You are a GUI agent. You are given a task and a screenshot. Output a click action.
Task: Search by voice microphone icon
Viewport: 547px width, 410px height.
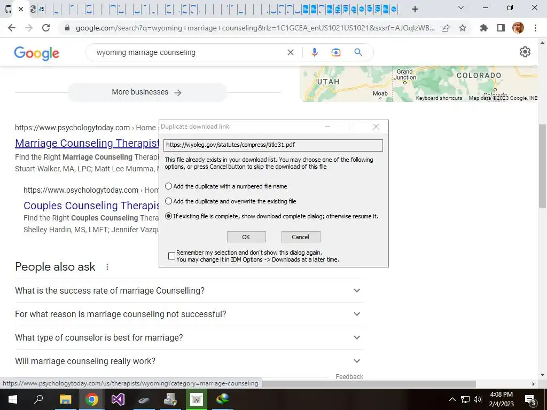tap(314, 52)
